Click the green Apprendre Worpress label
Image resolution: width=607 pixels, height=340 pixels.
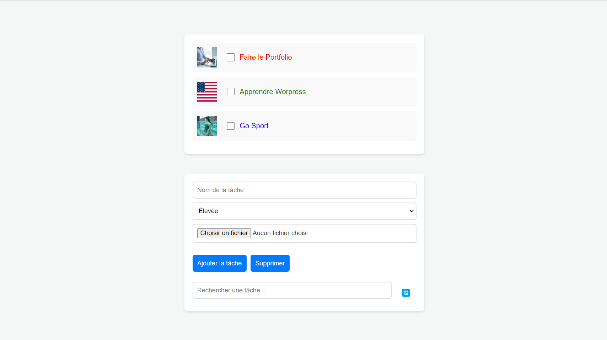pos(273,92)
